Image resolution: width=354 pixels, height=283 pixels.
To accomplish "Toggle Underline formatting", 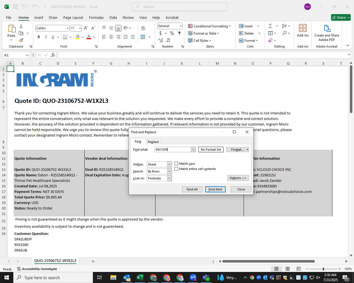I will [53, 37].
